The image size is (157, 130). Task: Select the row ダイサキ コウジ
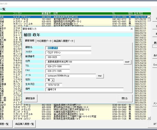tap(74, 119)
